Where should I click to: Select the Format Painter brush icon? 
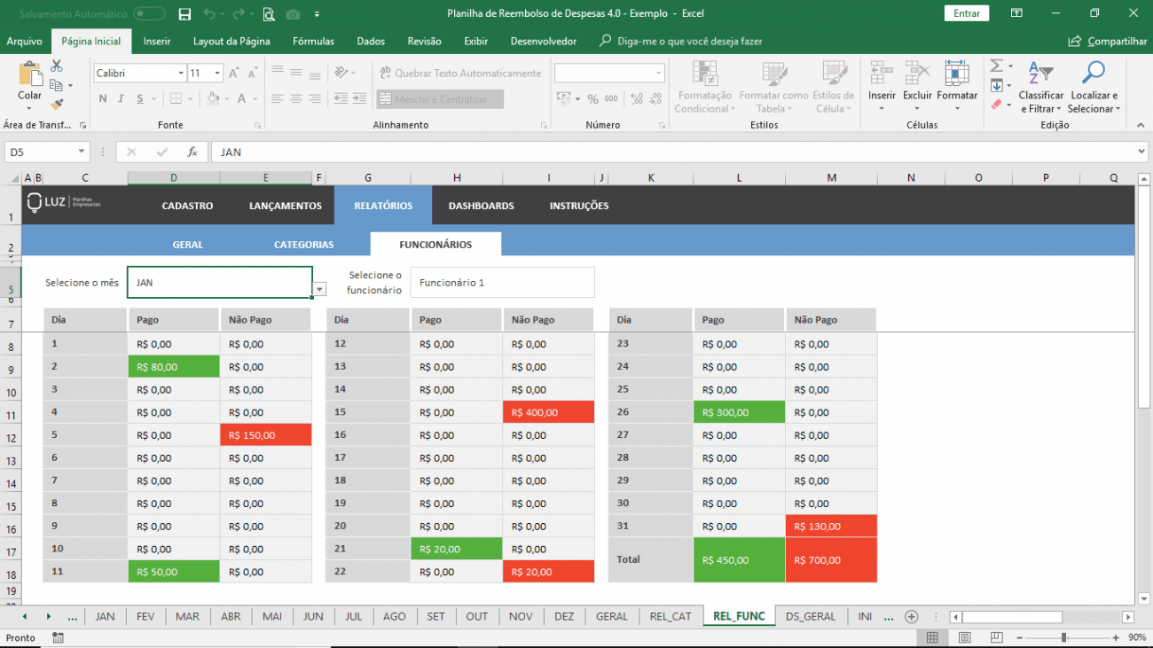pos(57,104)
